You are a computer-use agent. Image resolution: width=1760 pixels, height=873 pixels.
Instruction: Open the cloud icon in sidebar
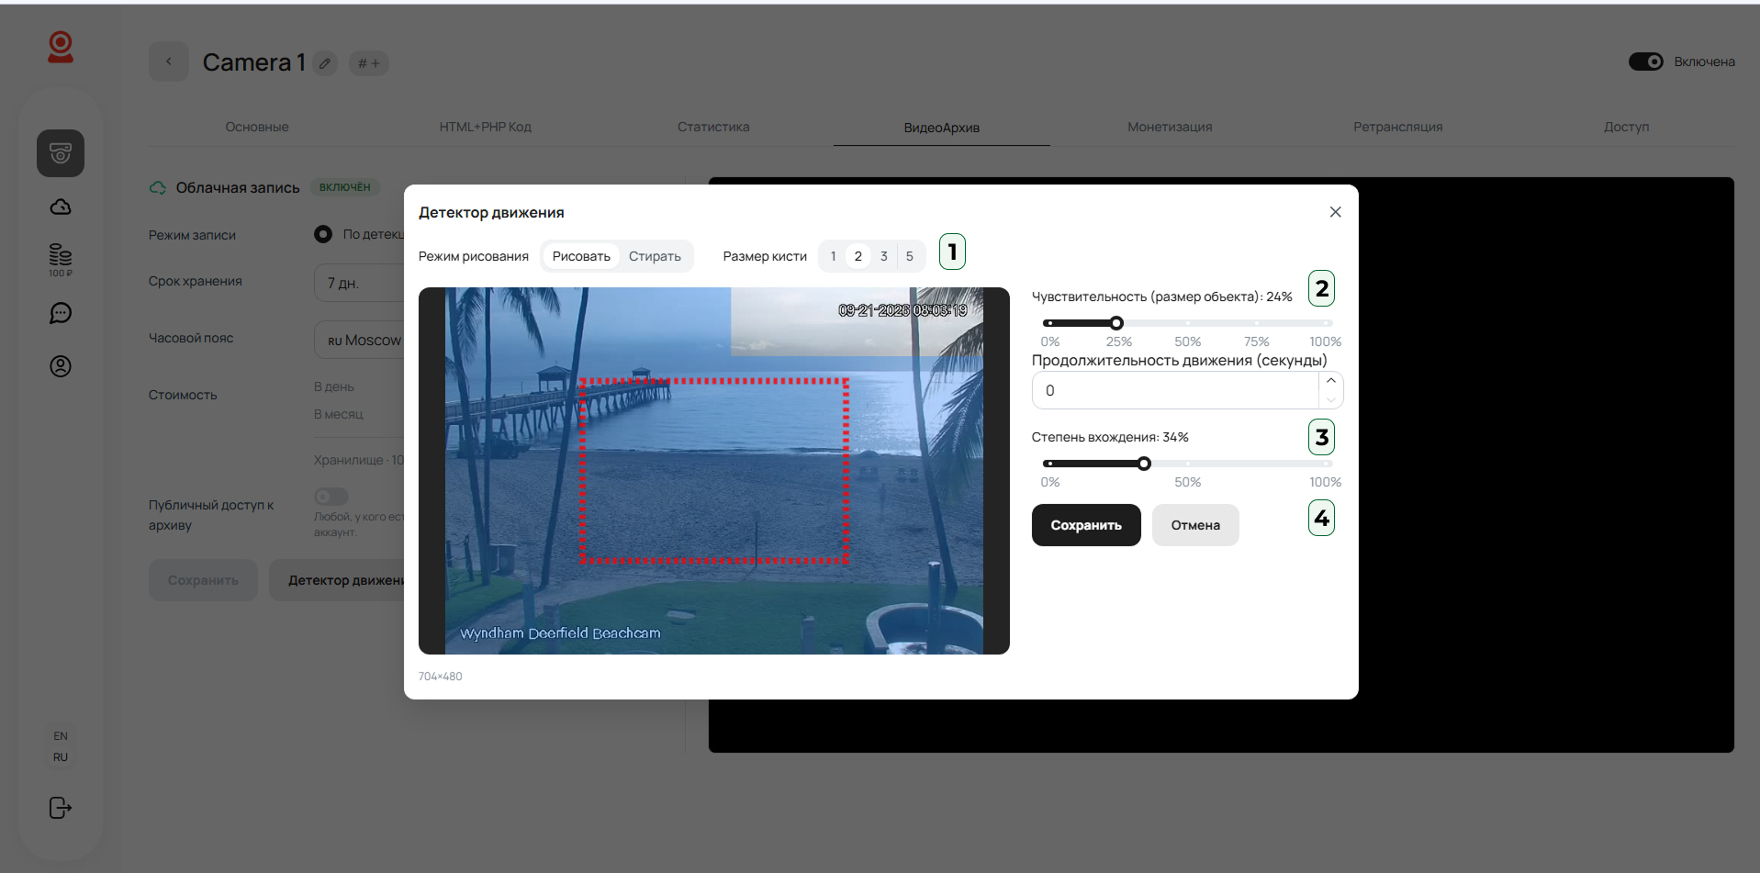pos(61,207)
